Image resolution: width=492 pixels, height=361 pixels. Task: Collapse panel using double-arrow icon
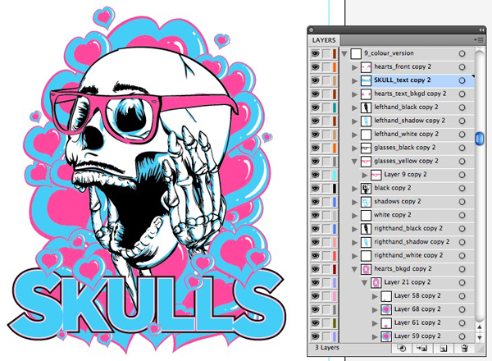[x=481, y=30]
